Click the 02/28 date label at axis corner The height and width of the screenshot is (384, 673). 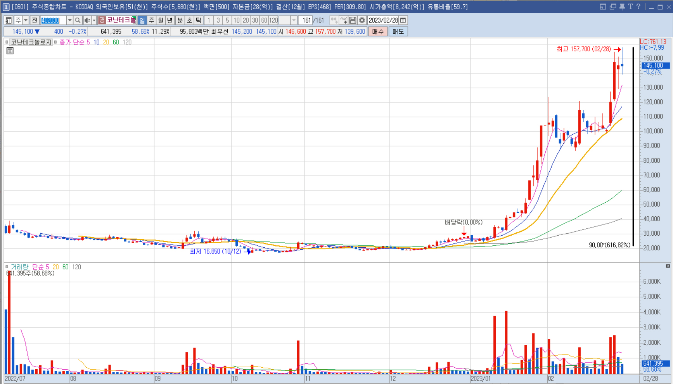[x=651, y=379]
